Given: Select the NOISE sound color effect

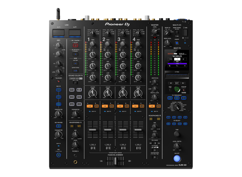Looking at the screenshot, I should pos(72,104).
